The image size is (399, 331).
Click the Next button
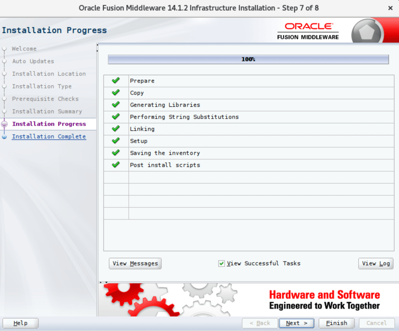click(x=296, y=323)
